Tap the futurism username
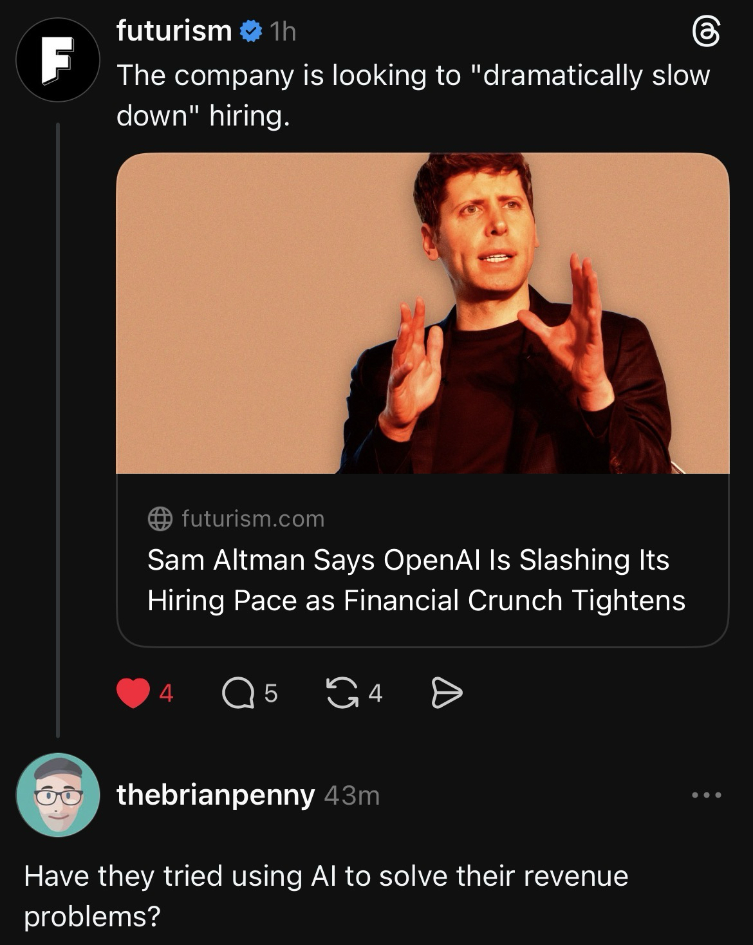753x945 pixels. 174,30
